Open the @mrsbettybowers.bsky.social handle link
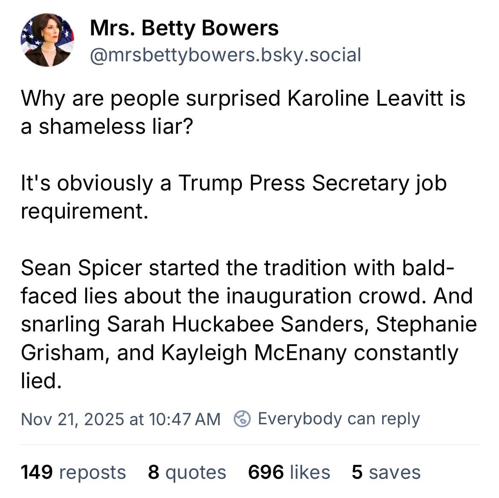The image size is (499, 498). point(225,55)
